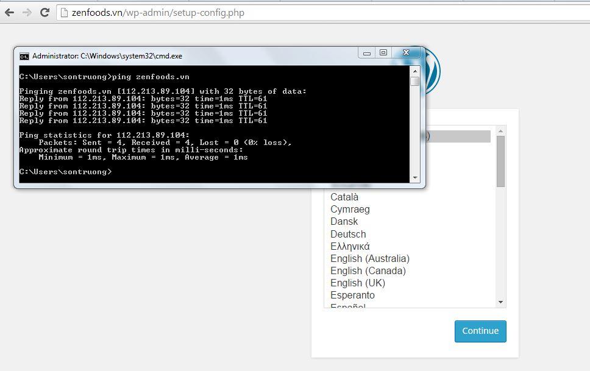
Task: Click the language list scroll down arrow
Action: 500,302
